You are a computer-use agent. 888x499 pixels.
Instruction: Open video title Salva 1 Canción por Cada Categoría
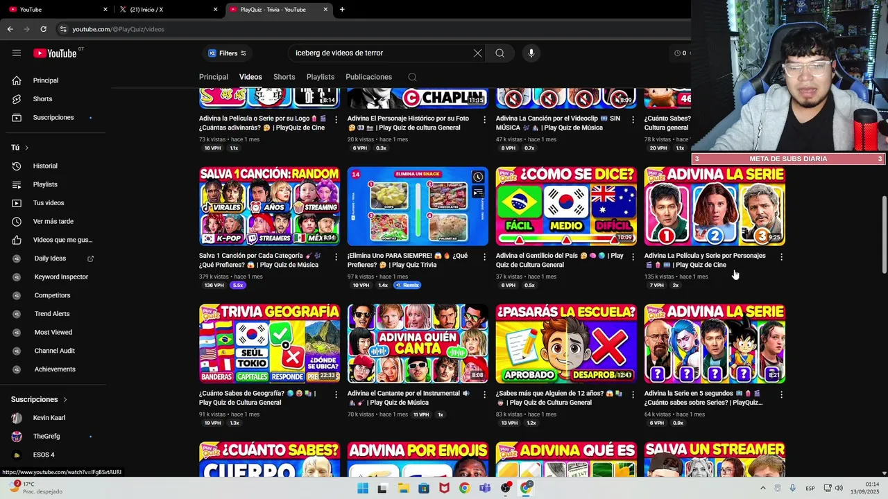click(x=261, y=261)
